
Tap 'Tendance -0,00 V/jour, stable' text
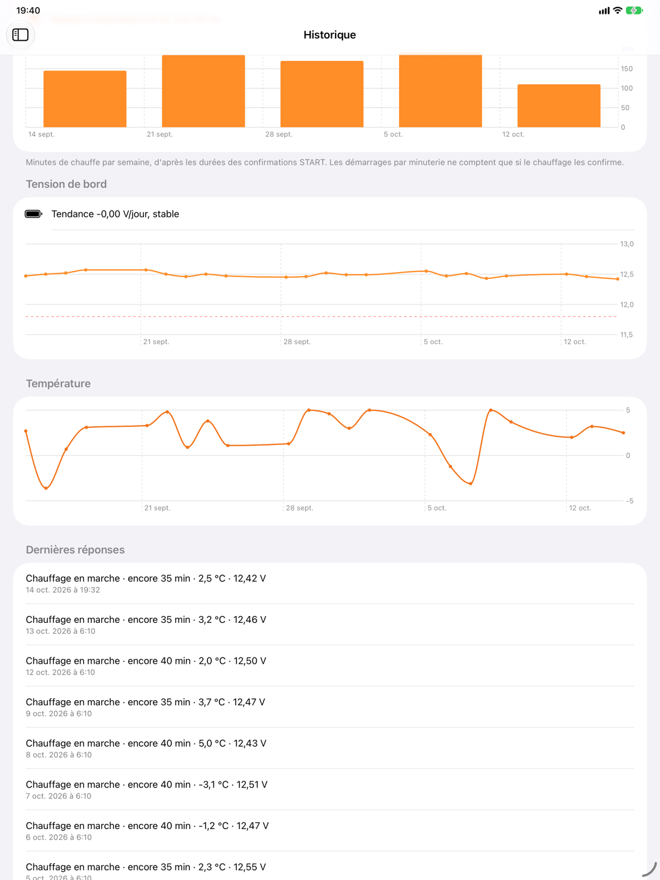[115, 214]
